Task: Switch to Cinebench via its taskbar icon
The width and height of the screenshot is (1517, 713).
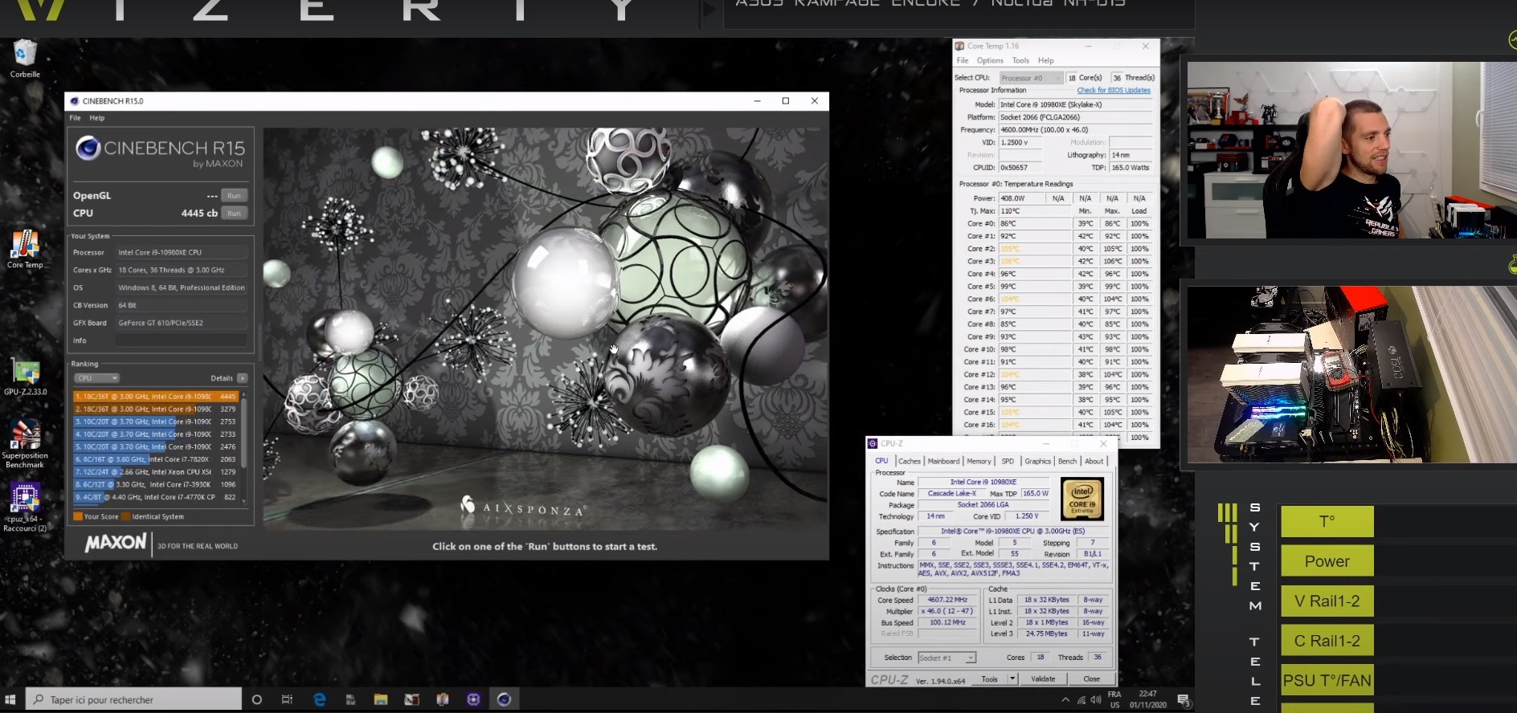Action: (504, 699)
